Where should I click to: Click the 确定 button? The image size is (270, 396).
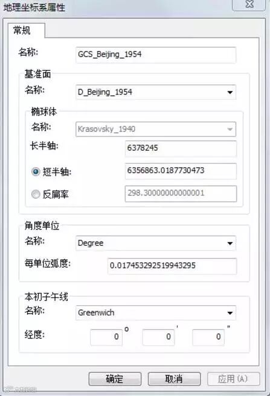(x=115, y=379)
